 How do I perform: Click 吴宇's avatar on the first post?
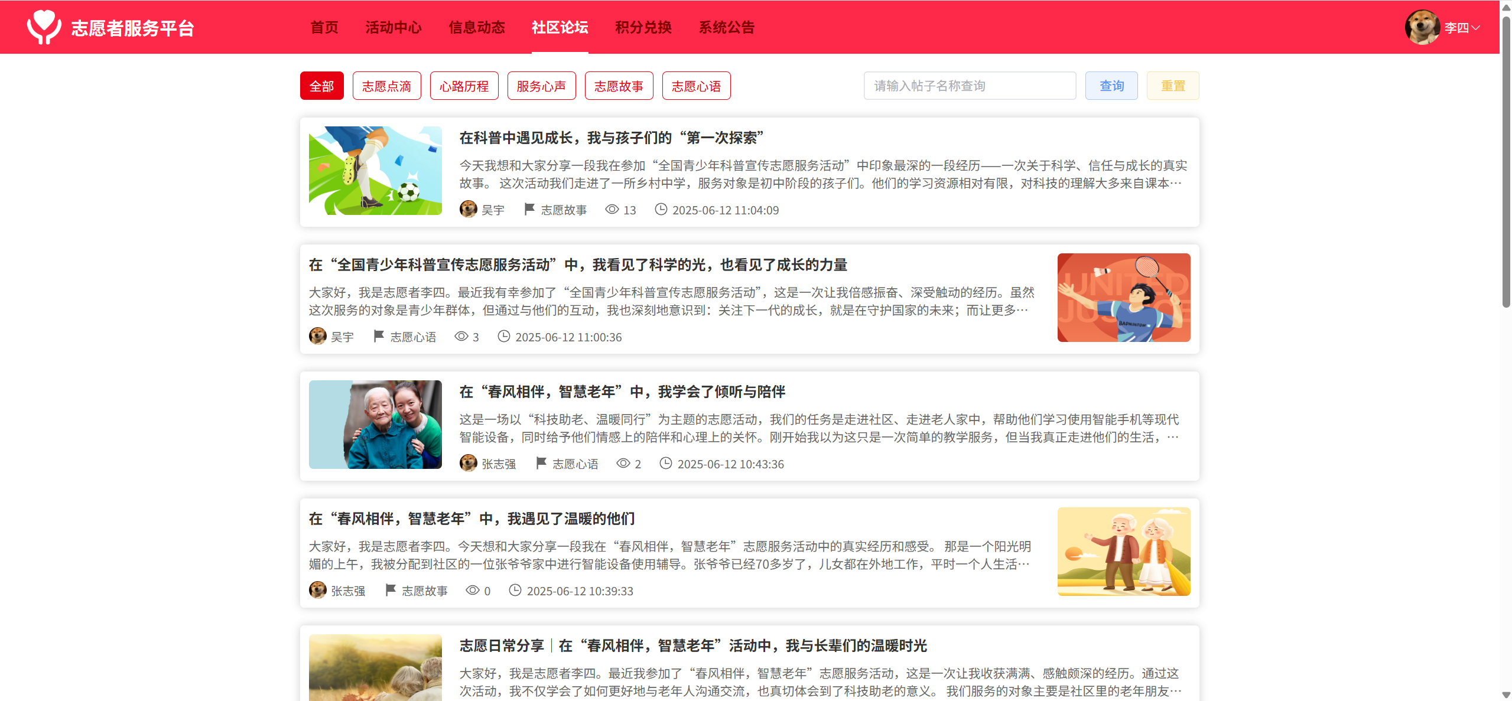(469, 210)
